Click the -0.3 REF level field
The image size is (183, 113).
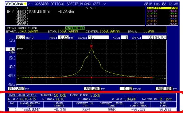[x=10, y=49]
